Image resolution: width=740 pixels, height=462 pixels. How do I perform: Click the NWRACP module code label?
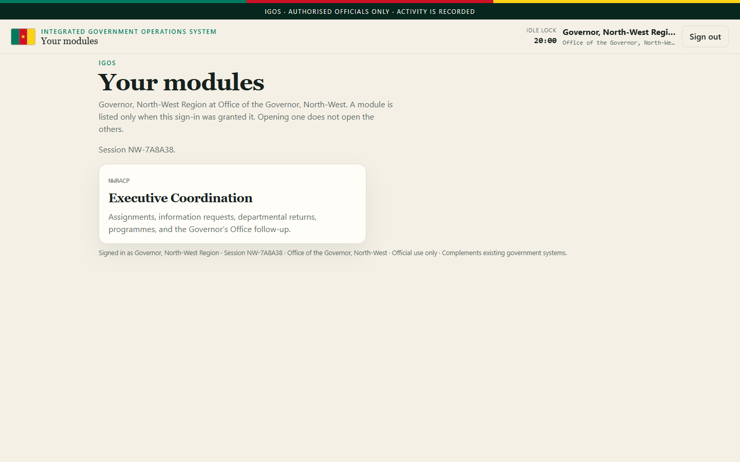[119, 181]
